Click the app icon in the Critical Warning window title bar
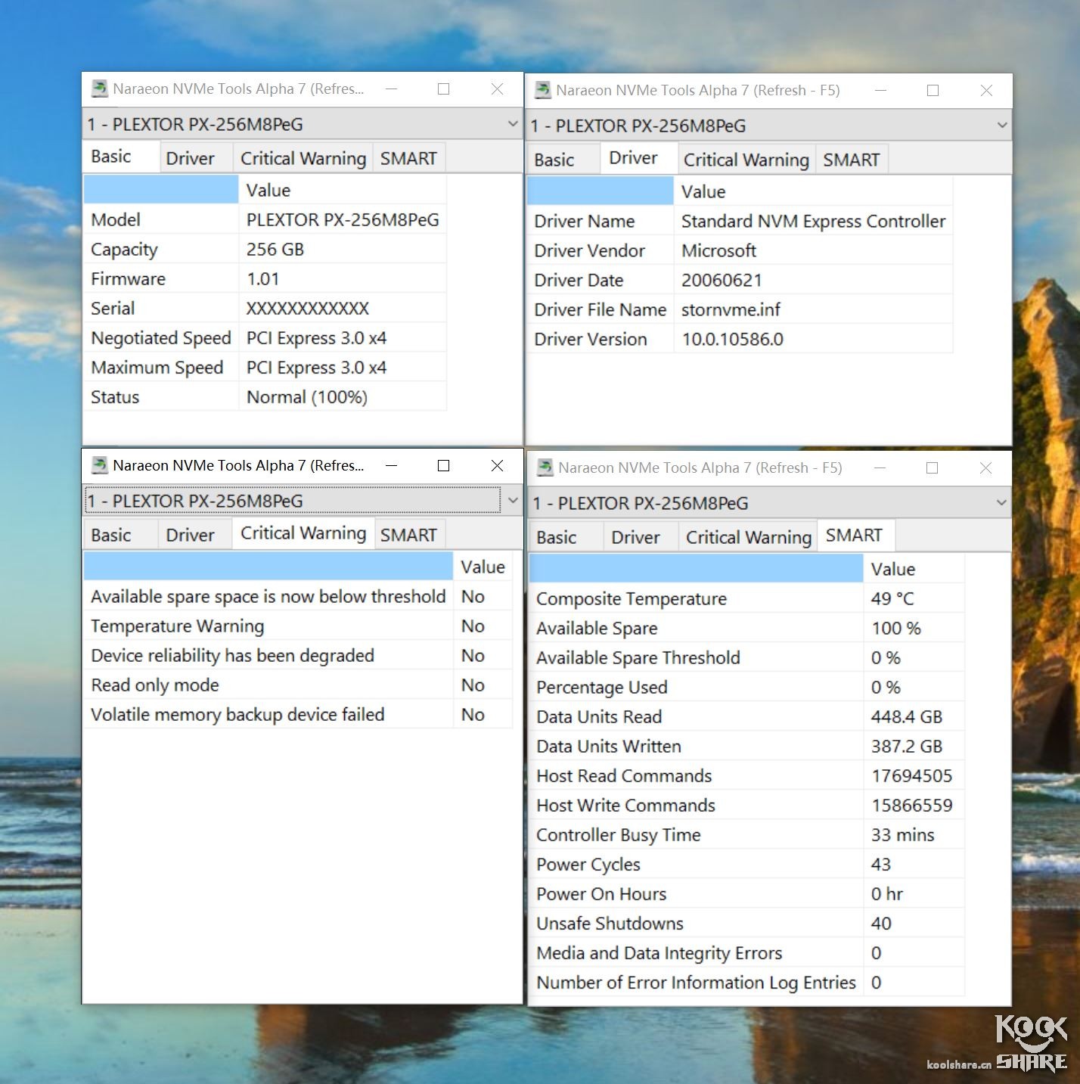Screen dimensions: 1080x1084 coord(99,465)
